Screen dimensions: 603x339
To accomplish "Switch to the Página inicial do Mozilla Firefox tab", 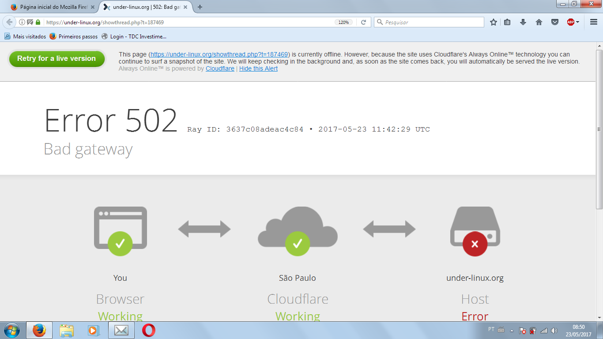I will click(53, 7).
